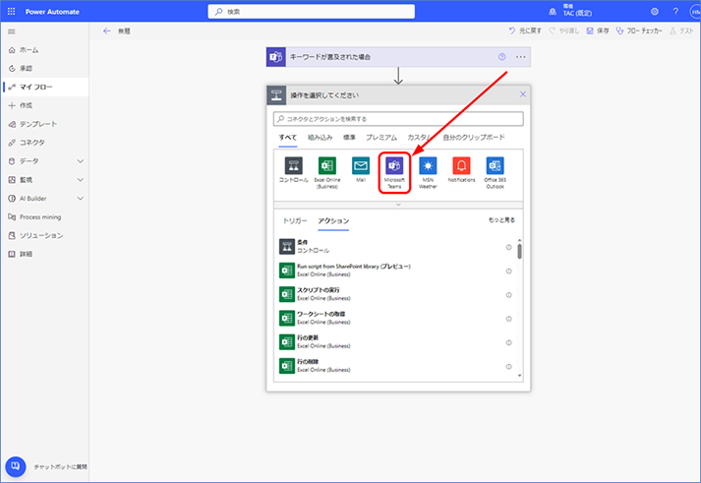The height and width of the screenshot is (483, 701).
Task: Select ワークシートの取得 action
Action: click(395, 318)
